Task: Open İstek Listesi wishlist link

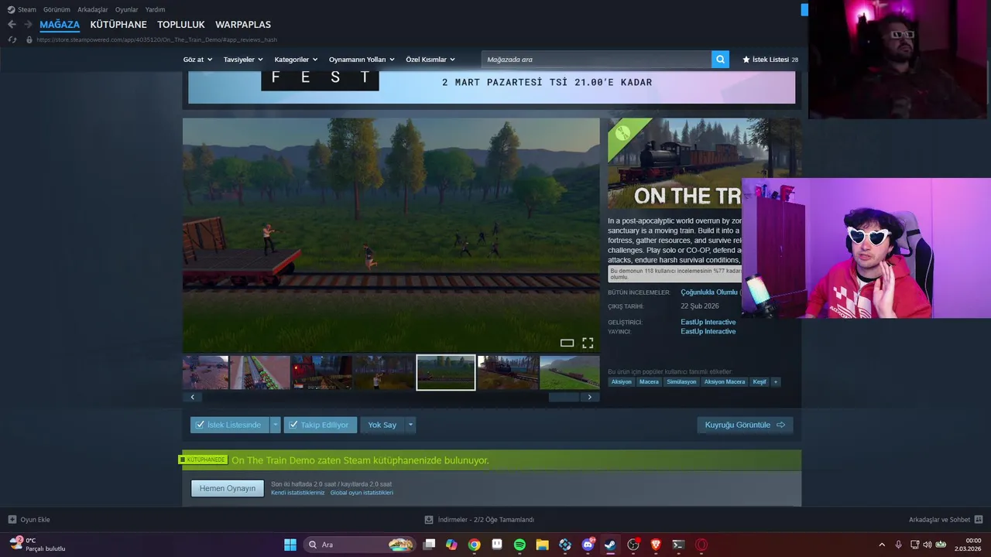Action: pyautogui.click(x=770, y=60)
